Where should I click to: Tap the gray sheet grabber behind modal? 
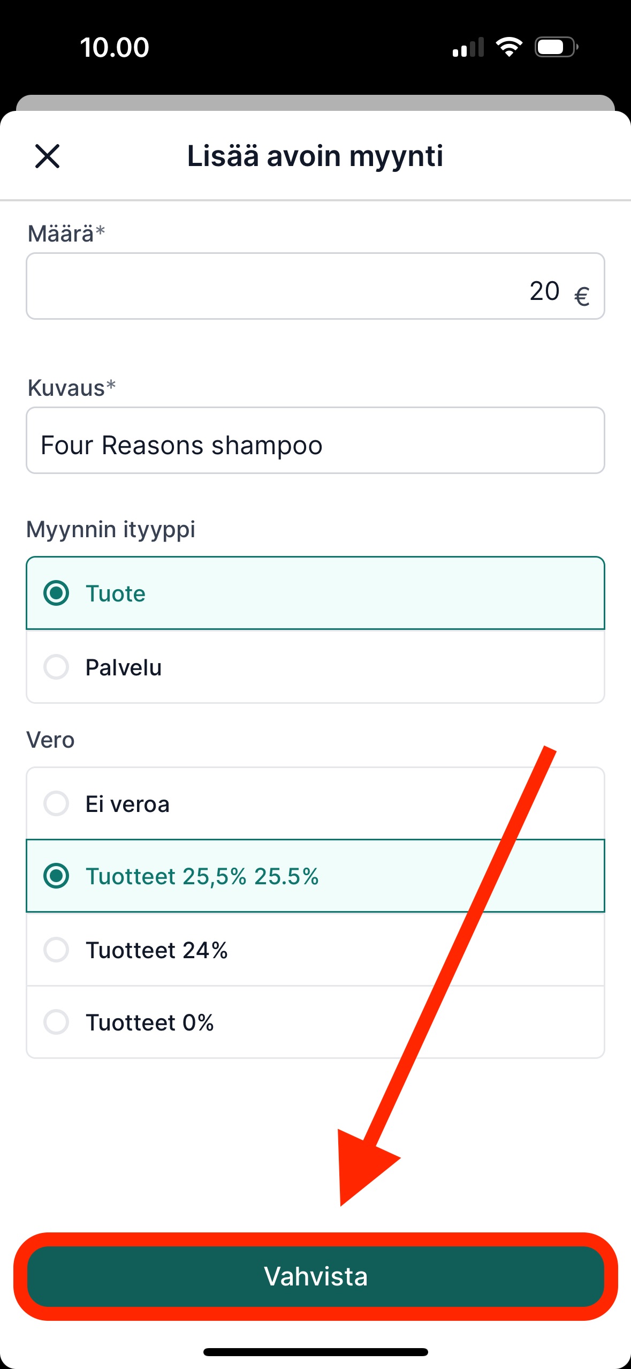(x=315, y=103)
